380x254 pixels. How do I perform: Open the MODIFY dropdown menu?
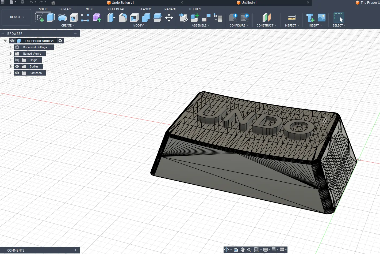coord(140,25)
